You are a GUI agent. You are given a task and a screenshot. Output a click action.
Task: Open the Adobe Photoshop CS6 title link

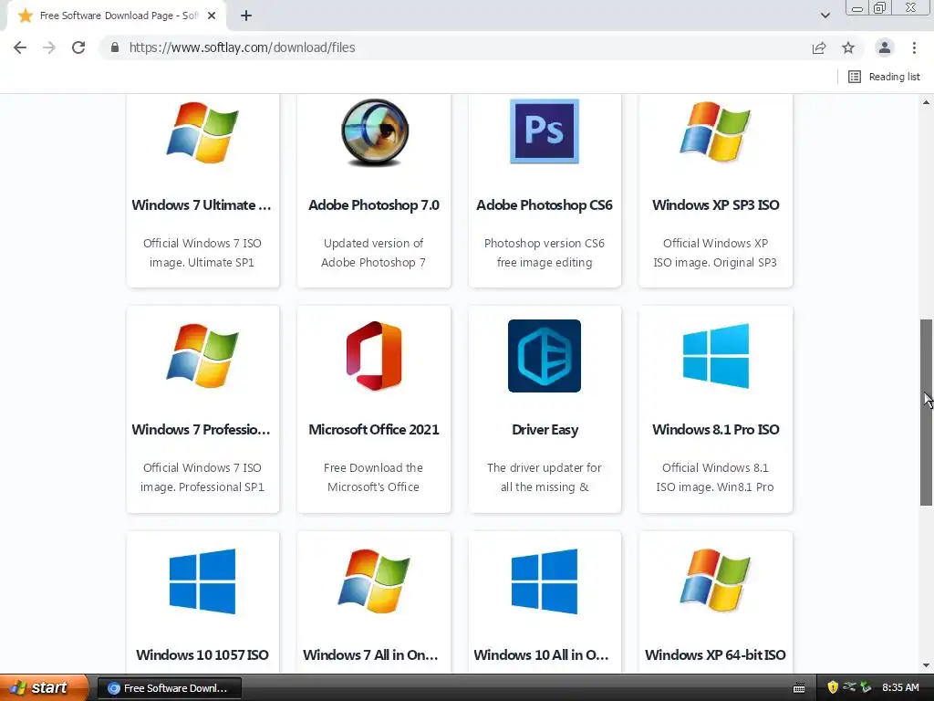tap(545, 205)
